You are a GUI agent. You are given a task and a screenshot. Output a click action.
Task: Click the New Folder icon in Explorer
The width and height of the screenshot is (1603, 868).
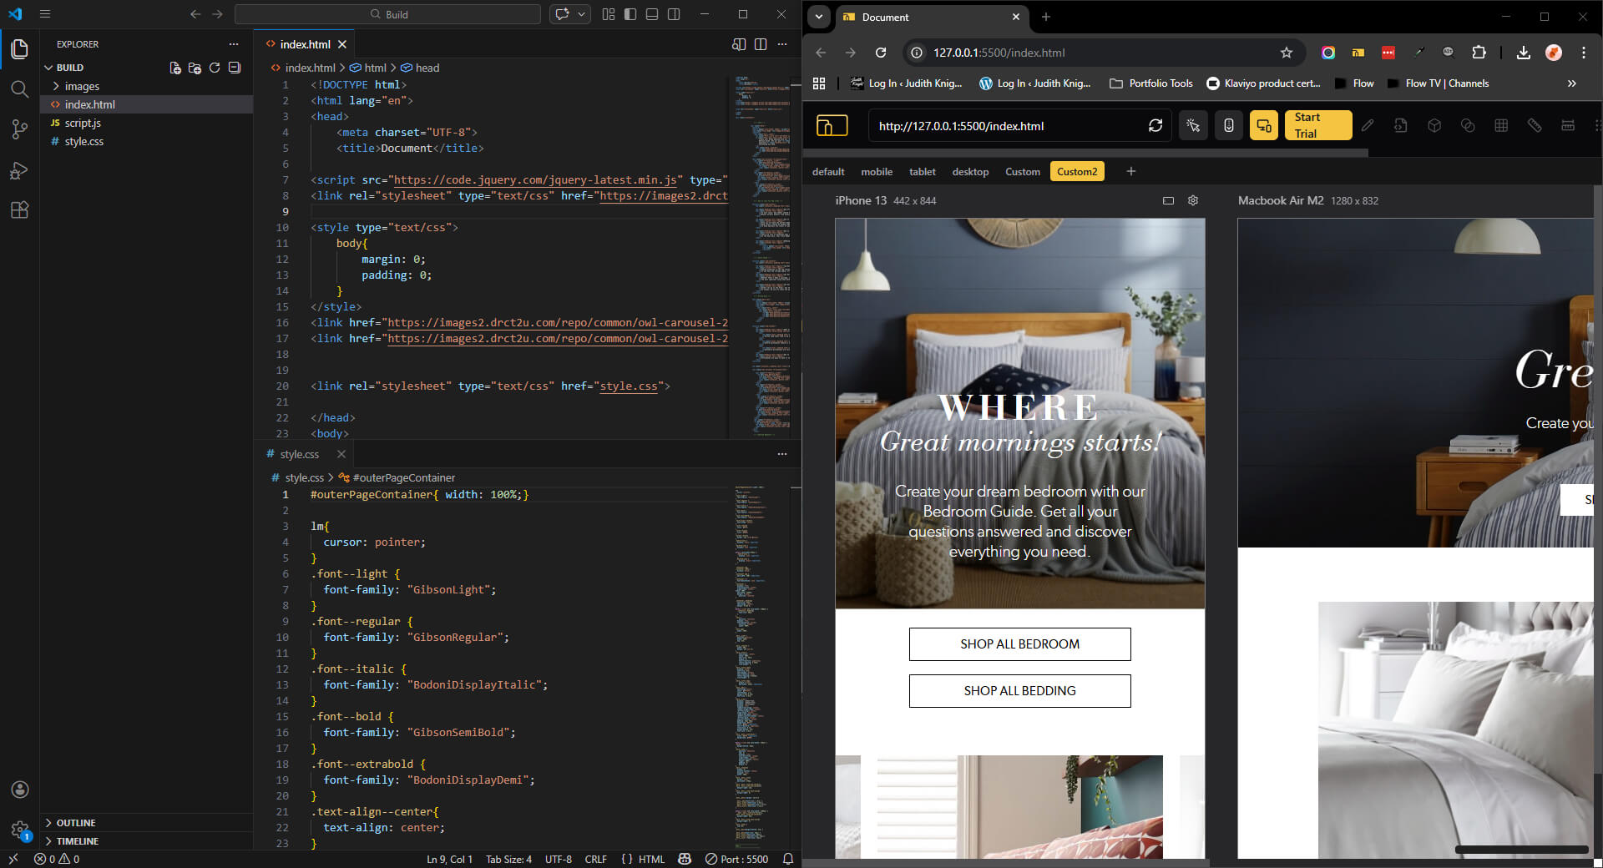pyautogui.click(x=195, y=68)
